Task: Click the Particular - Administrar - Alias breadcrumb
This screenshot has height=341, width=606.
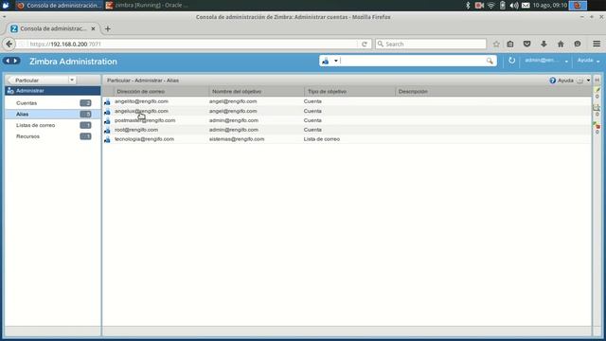Action: pyautogui.click(x=143, y=81)
